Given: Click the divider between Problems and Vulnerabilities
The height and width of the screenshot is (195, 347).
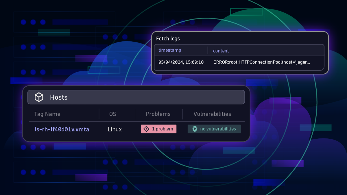Looking at the screenshot, I should [182, 114].
